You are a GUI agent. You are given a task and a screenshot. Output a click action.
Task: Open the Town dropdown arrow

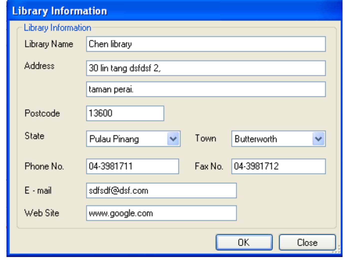pos(318,139)
